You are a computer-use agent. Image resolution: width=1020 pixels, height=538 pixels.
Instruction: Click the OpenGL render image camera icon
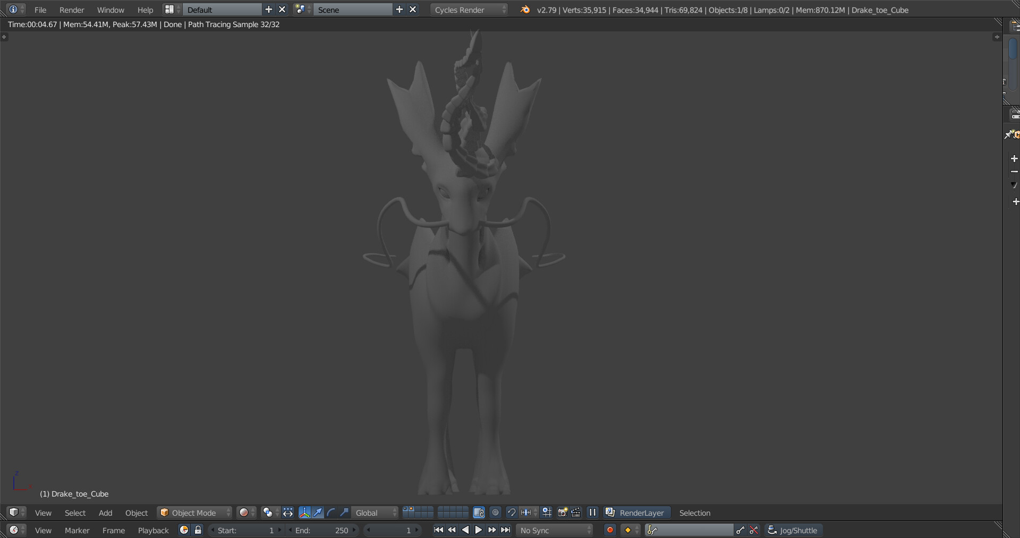coord(562,513)
